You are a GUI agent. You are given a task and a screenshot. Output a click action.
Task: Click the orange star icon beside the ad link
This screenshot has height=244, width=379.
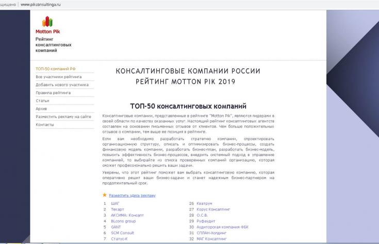coord(105,195)
